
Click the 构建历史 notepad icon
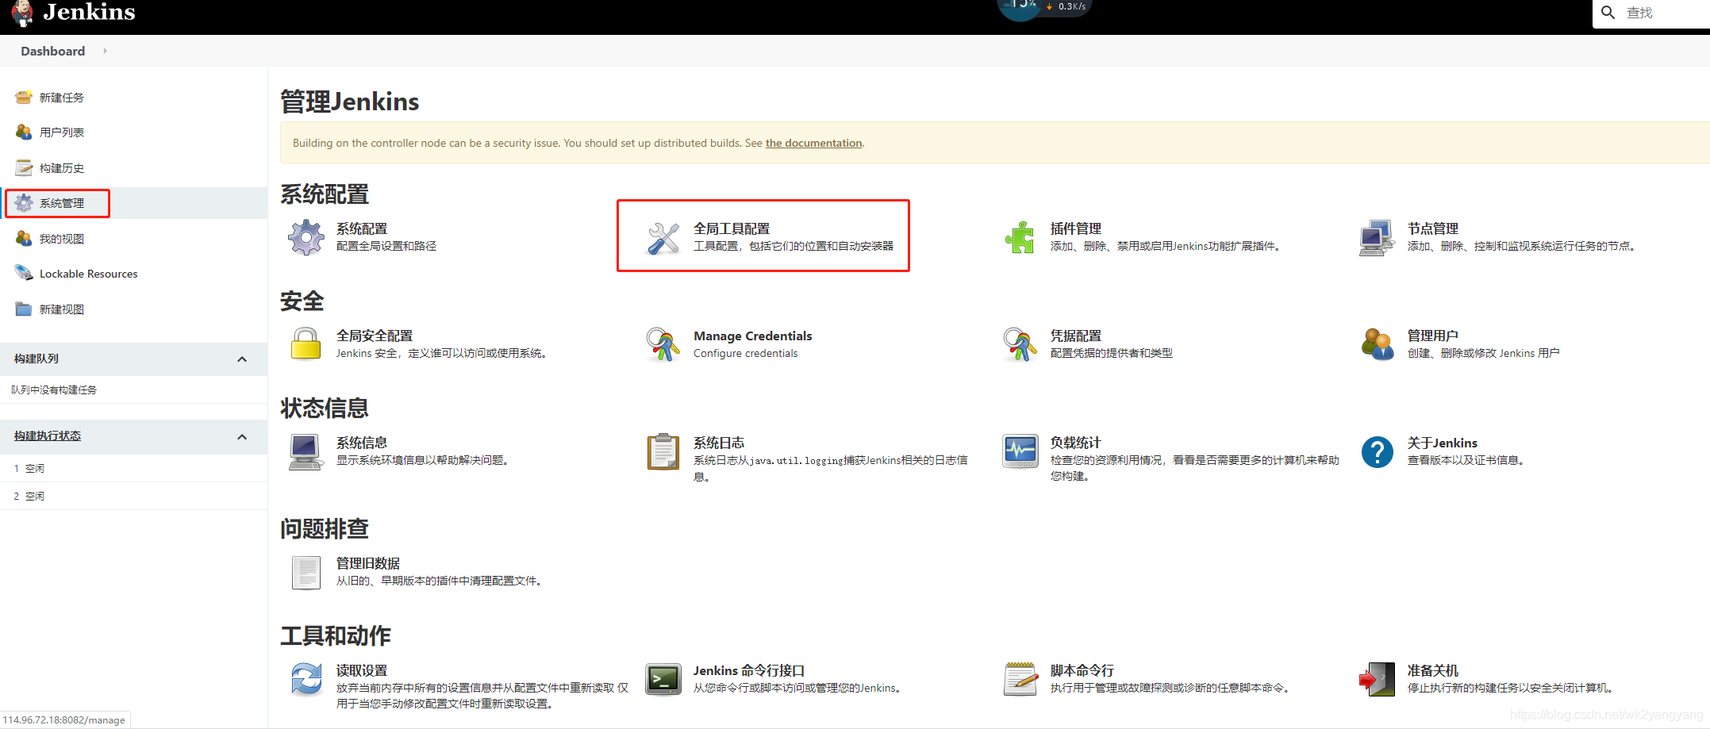coord(24,167)
